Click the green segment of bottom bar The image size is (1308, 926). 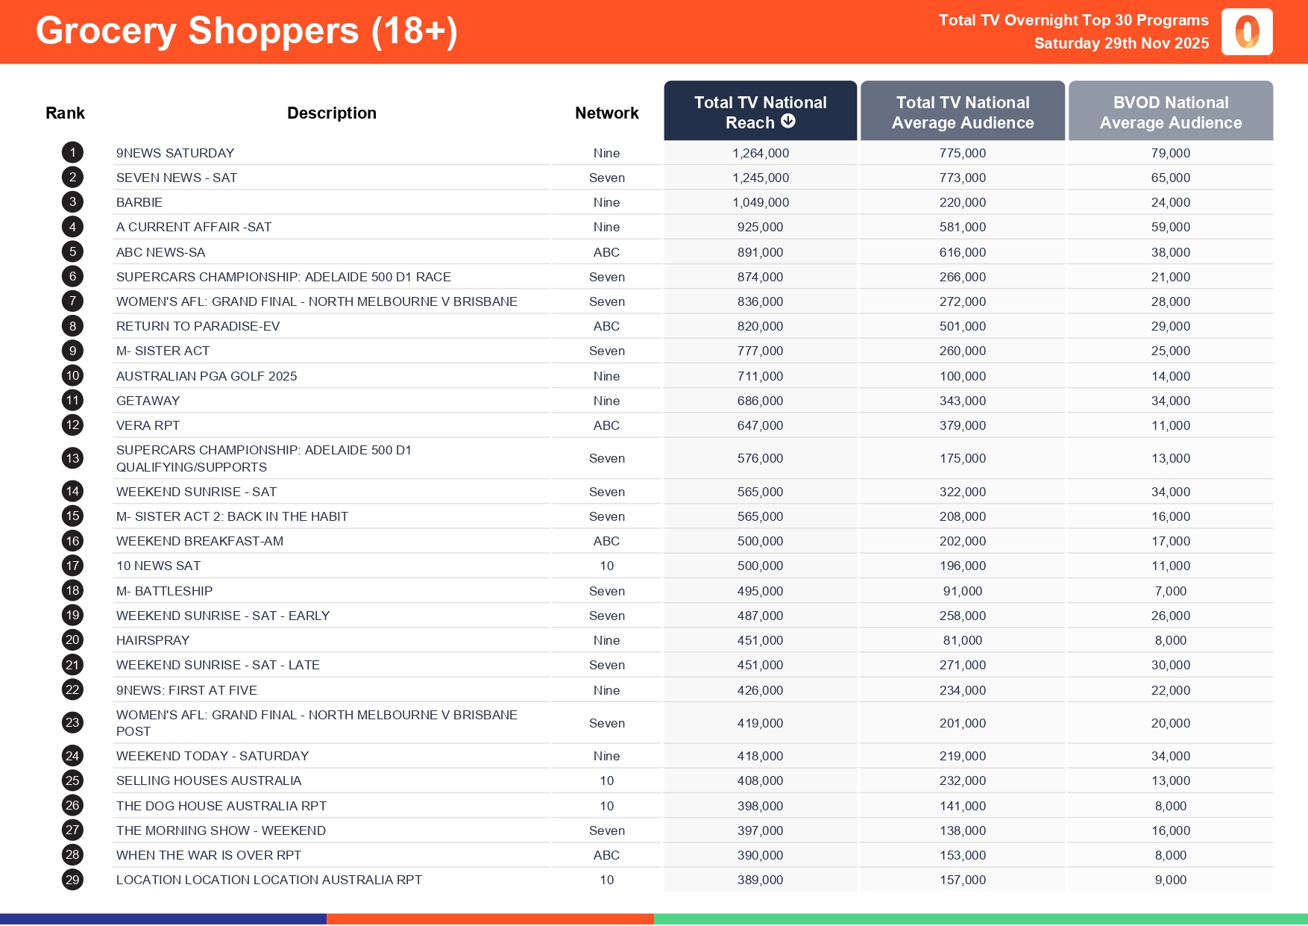(980, 919)
